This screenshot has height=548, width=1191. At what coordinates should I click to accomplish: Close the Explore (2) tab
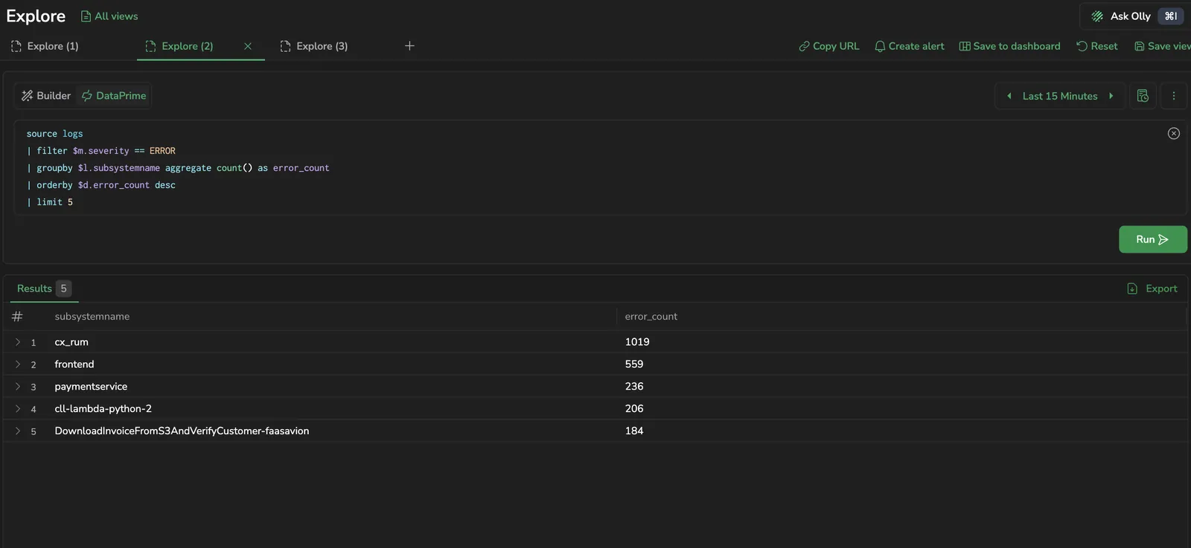(248, 46)
